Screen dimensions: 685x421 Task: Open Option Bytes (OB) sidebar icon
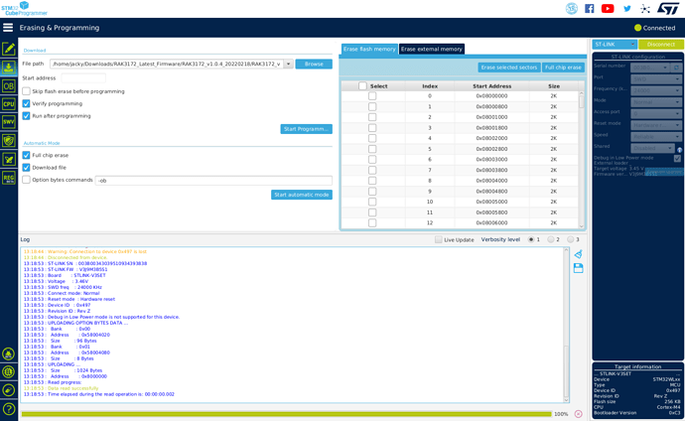point(8,86)
